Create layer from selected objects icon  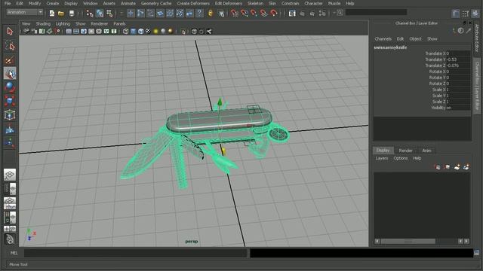coord(466,167)
